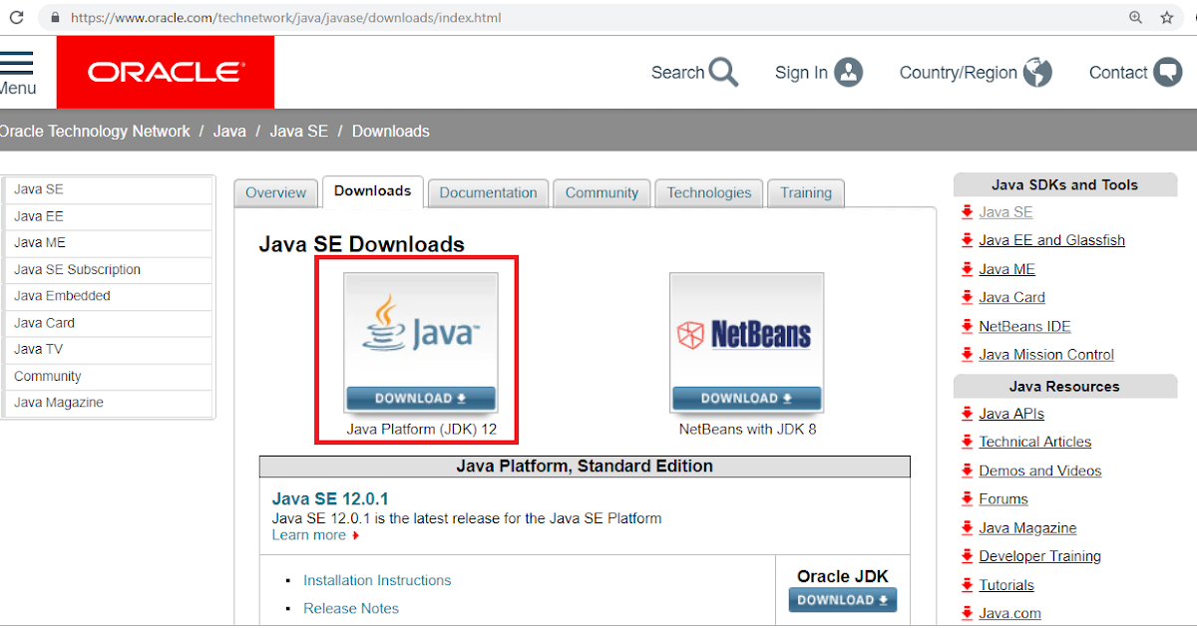The width and height of the screenshot is (1197, 628).
Task: Select Java SE Subscription in left sidebar
Action: click(x=77, y=269)
